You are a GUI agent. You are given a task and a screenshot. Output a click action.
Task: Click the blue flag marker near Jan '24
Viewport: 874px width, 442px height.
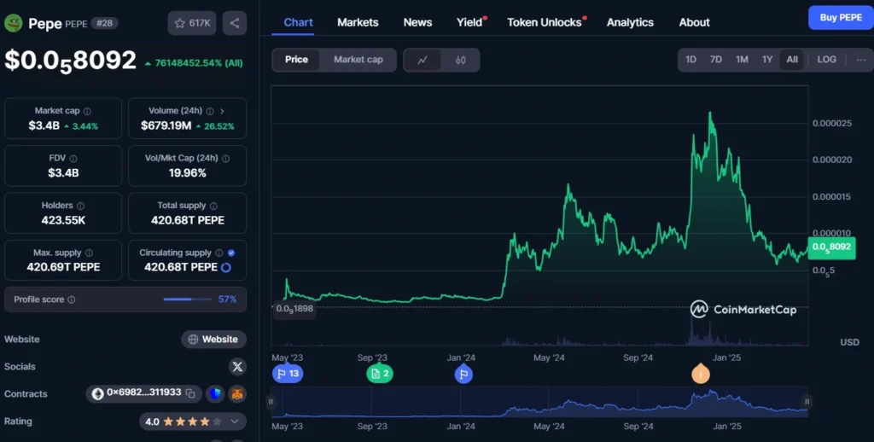(463, 374)
